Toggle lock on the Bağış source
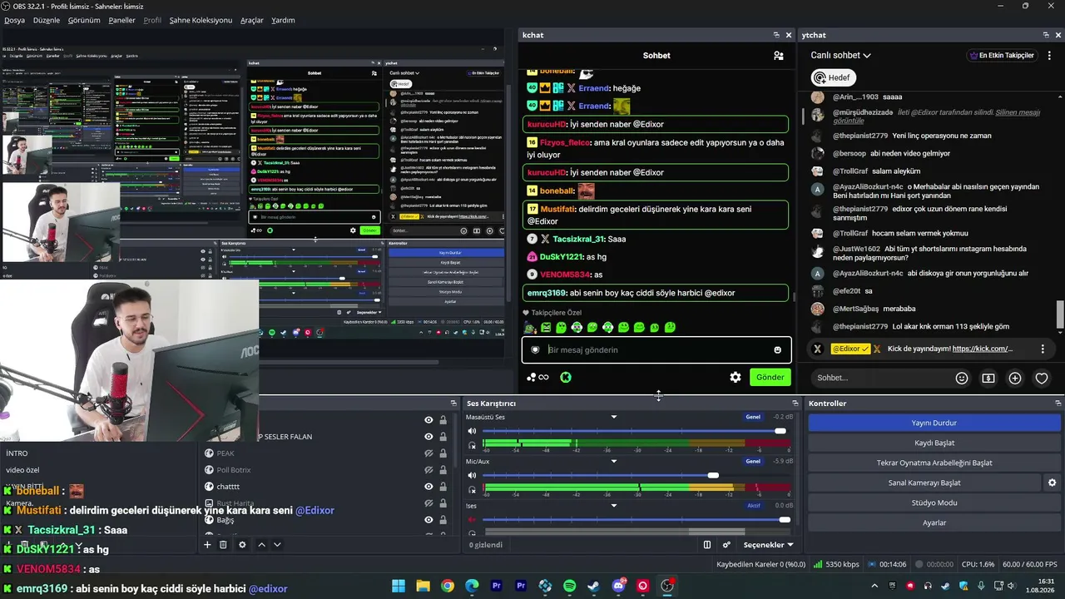 (443, 520)
